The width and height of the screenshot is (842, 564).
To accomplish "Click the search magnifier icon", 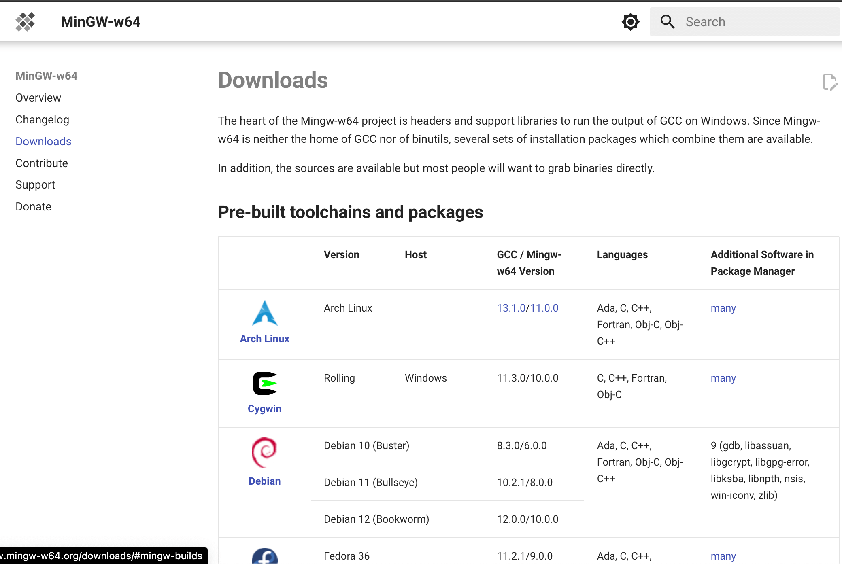I will point(667,21).
